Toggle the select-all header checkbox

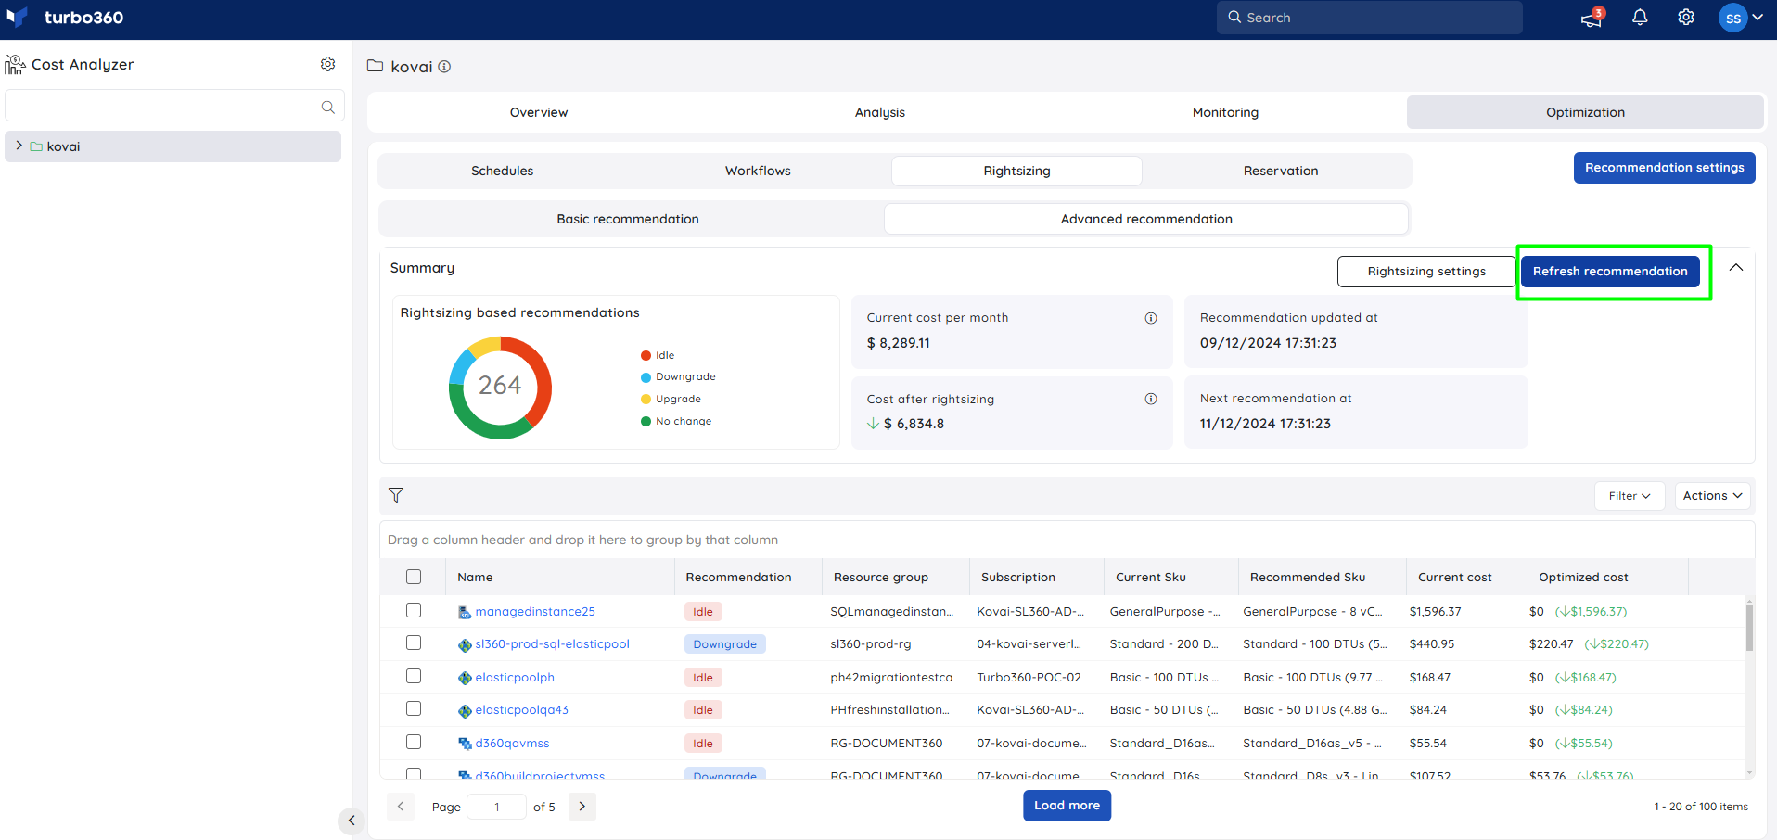click(414, 577)
